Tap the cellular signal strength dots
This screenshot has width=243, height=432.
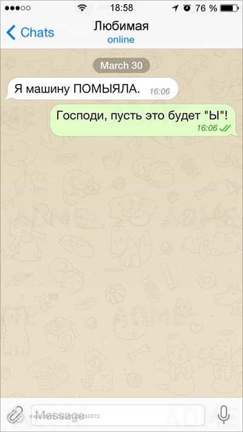18,9
